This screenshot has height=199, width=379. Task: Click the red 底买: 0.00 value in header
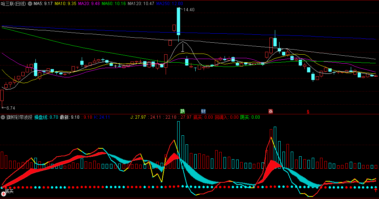(203, 117)
